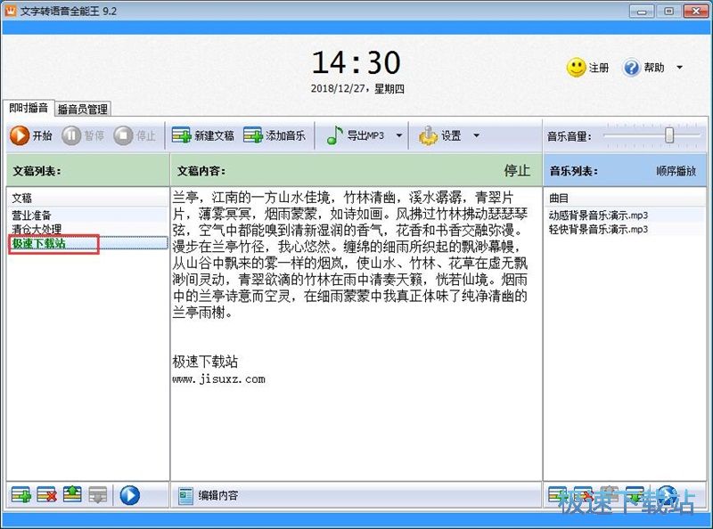The height and width of the screenshot is (529, 713).
Task: Click the 设置 settings icon
Action: click(428, 135)
